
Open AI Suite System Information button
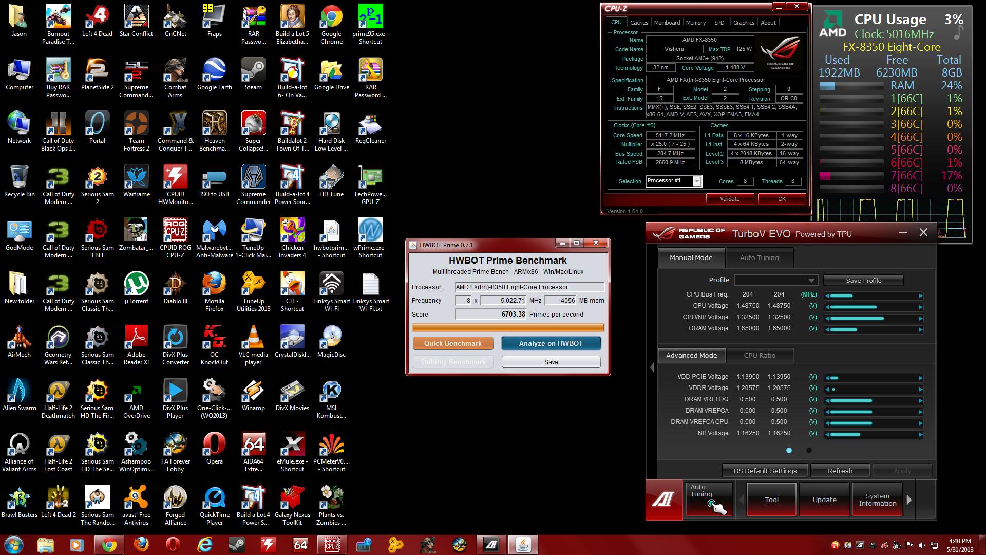(877, 499)
